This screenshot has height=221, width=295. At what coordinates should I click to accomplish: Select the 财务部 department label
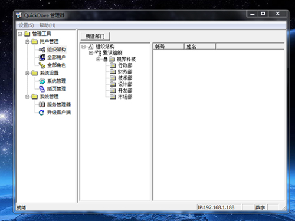(125, 72)
